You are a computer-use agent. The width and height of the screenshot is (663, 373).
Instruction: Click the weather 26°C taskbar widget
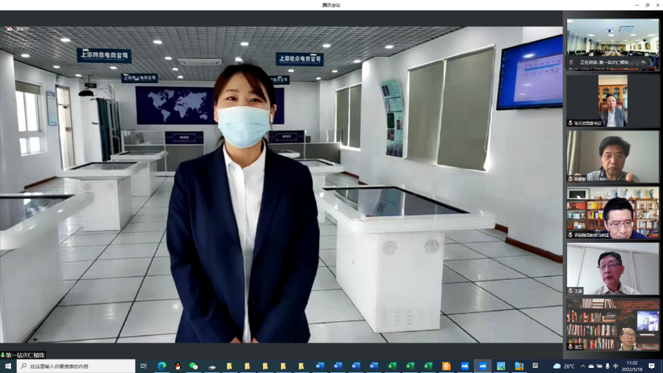pyautogui.click(x=565, y=366)
